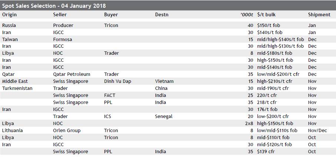Select the Vietnam destination cell
336x158 pixels.
(164, 81)
